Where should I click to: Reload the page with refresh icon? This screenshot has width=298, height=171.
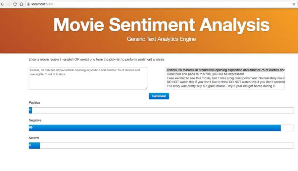click(x=15, y=4)
